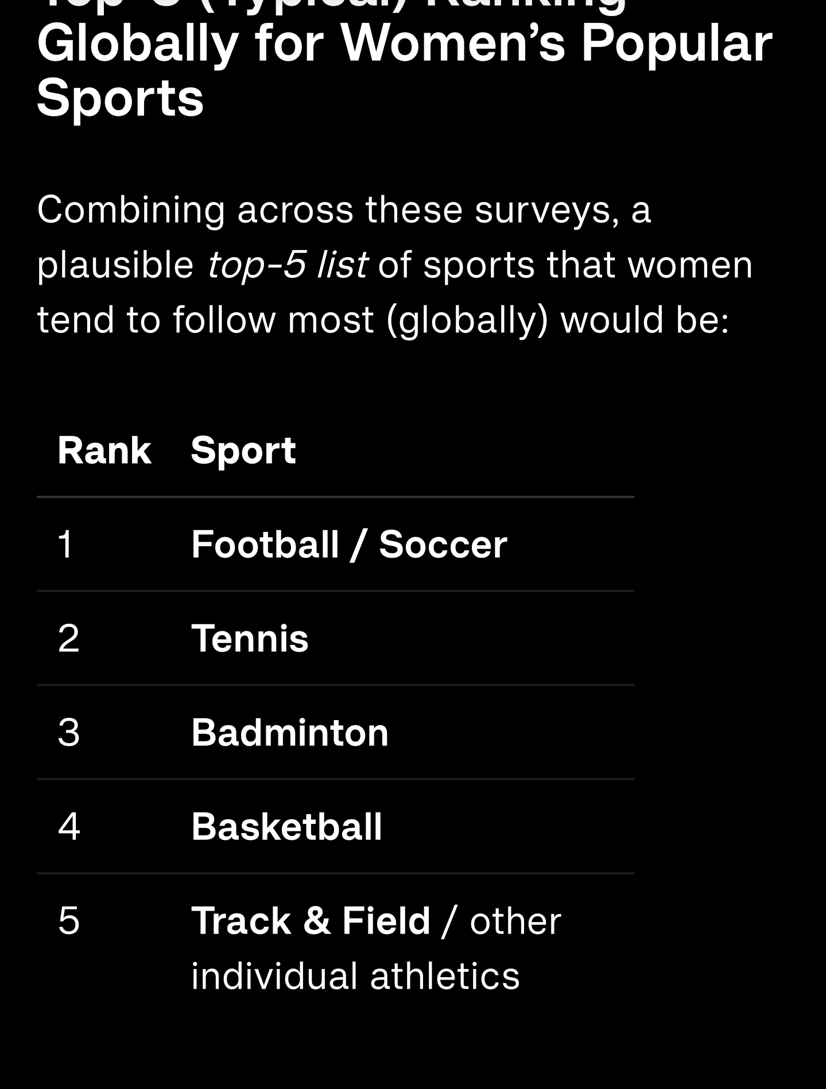Select the Basketball table cell
This screenshot has height=1089, width=826.
coord(286,826)
